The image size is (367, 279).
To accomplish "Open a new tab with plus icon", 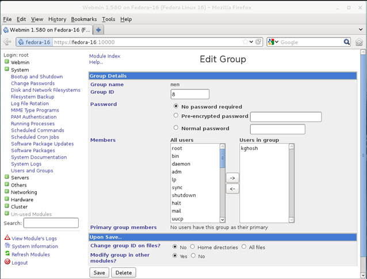I will point(98,30).
